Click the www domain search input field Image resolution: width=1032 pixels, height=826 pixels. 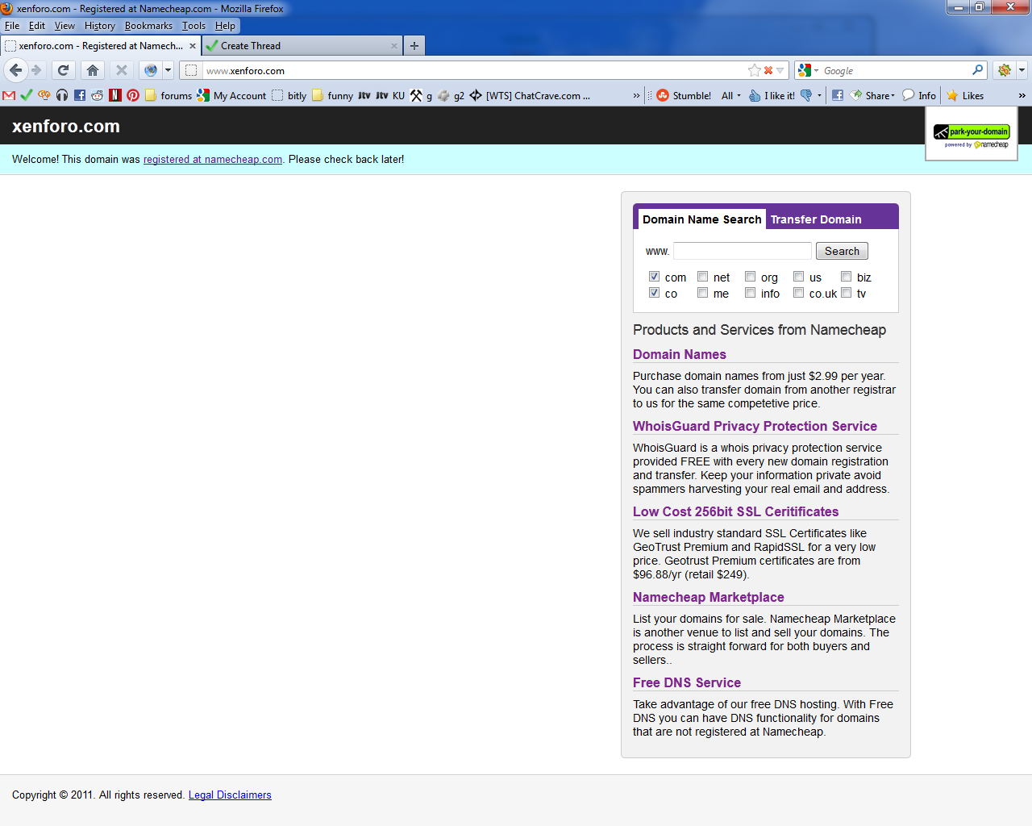[743, 251]
